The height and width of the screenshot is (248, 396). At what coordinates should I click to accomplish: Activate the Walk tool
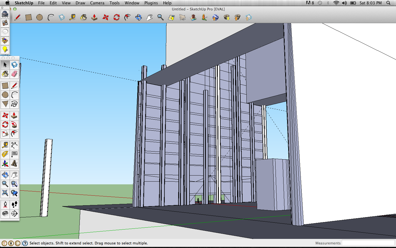[14, 204]
